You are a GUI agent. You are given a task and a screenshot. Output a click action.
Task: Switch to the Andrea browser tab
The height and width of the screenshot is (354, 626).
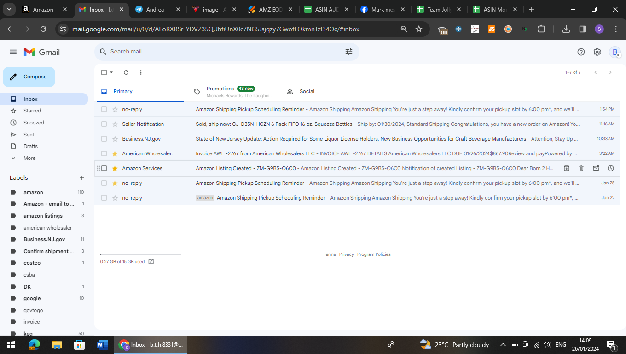tap(159, 9)
